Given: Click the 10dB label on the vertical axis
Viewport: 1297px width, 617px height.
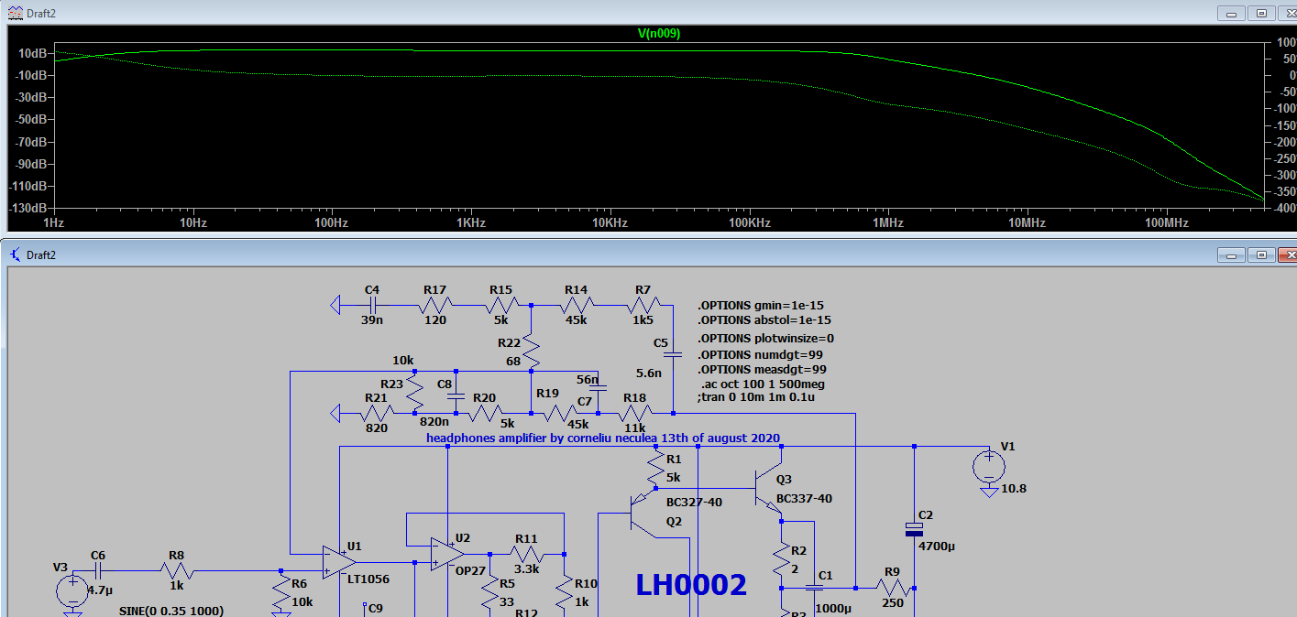Looking at the screenshot, I should click(34, 53).
